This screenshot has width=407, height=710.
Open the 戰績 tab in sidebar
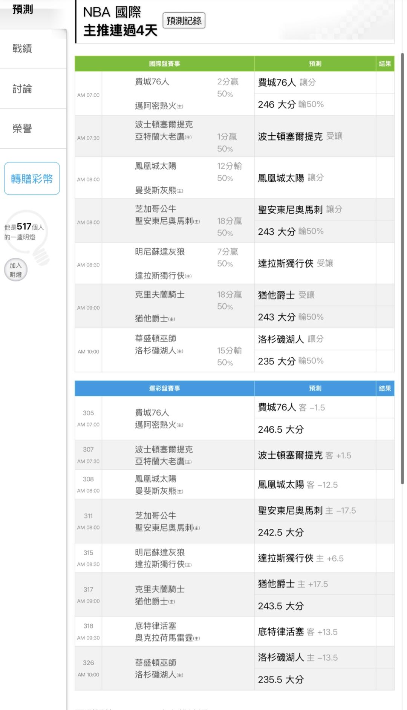23,49
